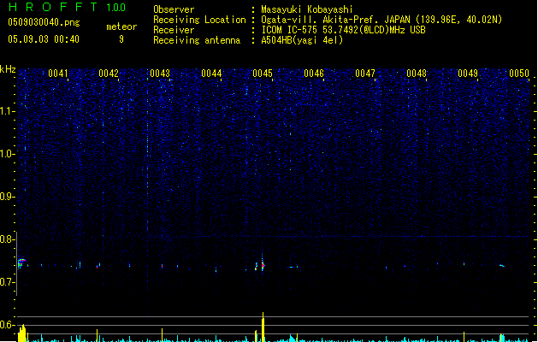538x342 pixels.
Task: Click time marker 0041
Action: pos(58,74)
